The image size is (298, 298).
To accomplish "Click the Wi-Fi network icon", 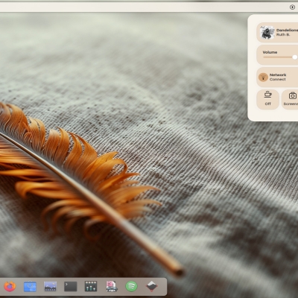I will pyautogui.click(x=263, y=77).
